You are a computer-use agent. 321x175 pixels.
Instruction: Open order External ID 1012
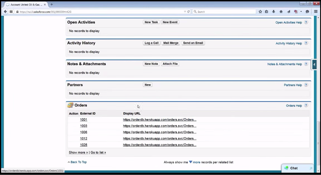pyautogui.click(x=83, y=139)
